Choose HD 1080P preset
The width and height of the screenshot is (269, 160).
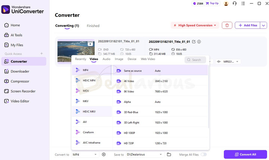click(160, 133)
